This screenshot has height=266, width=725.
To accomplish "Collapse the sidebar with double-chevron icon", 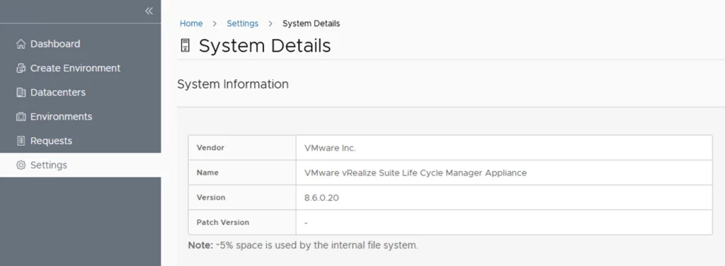I will click(149, 11).
